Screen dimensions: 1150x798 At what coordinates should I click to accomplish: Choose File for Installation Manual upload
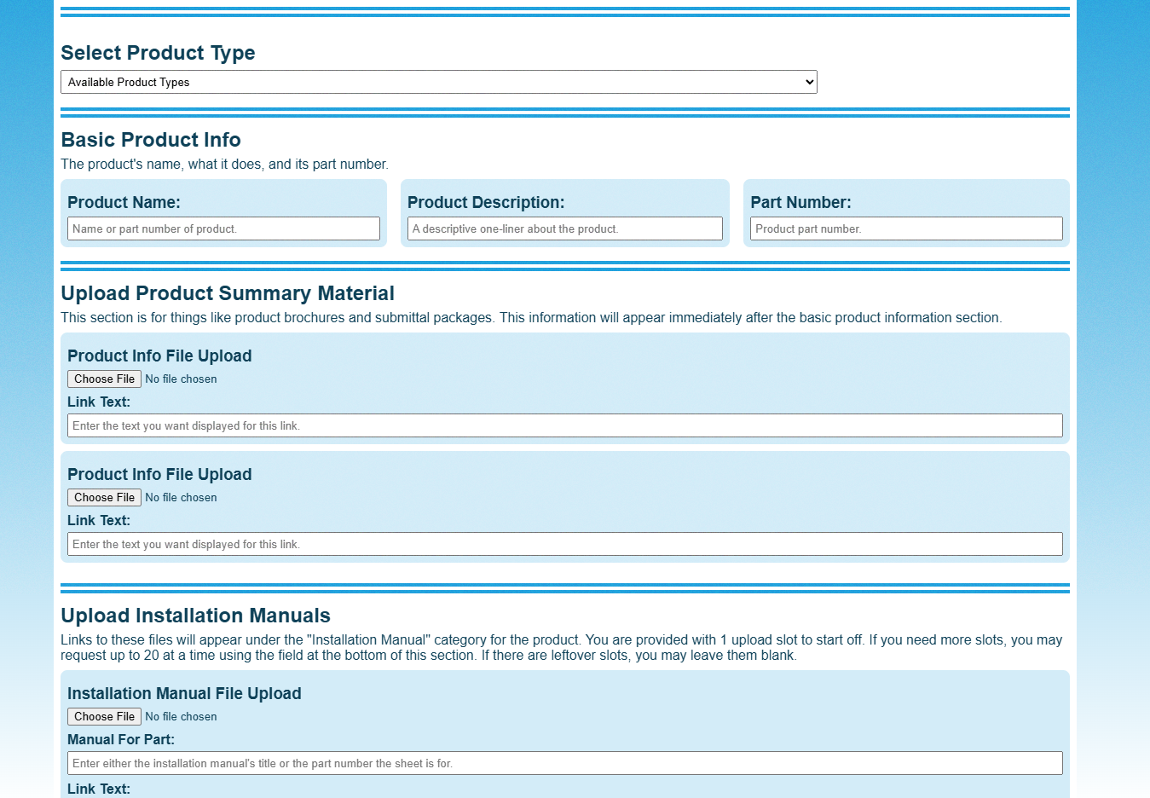click(x=104, y=717)
